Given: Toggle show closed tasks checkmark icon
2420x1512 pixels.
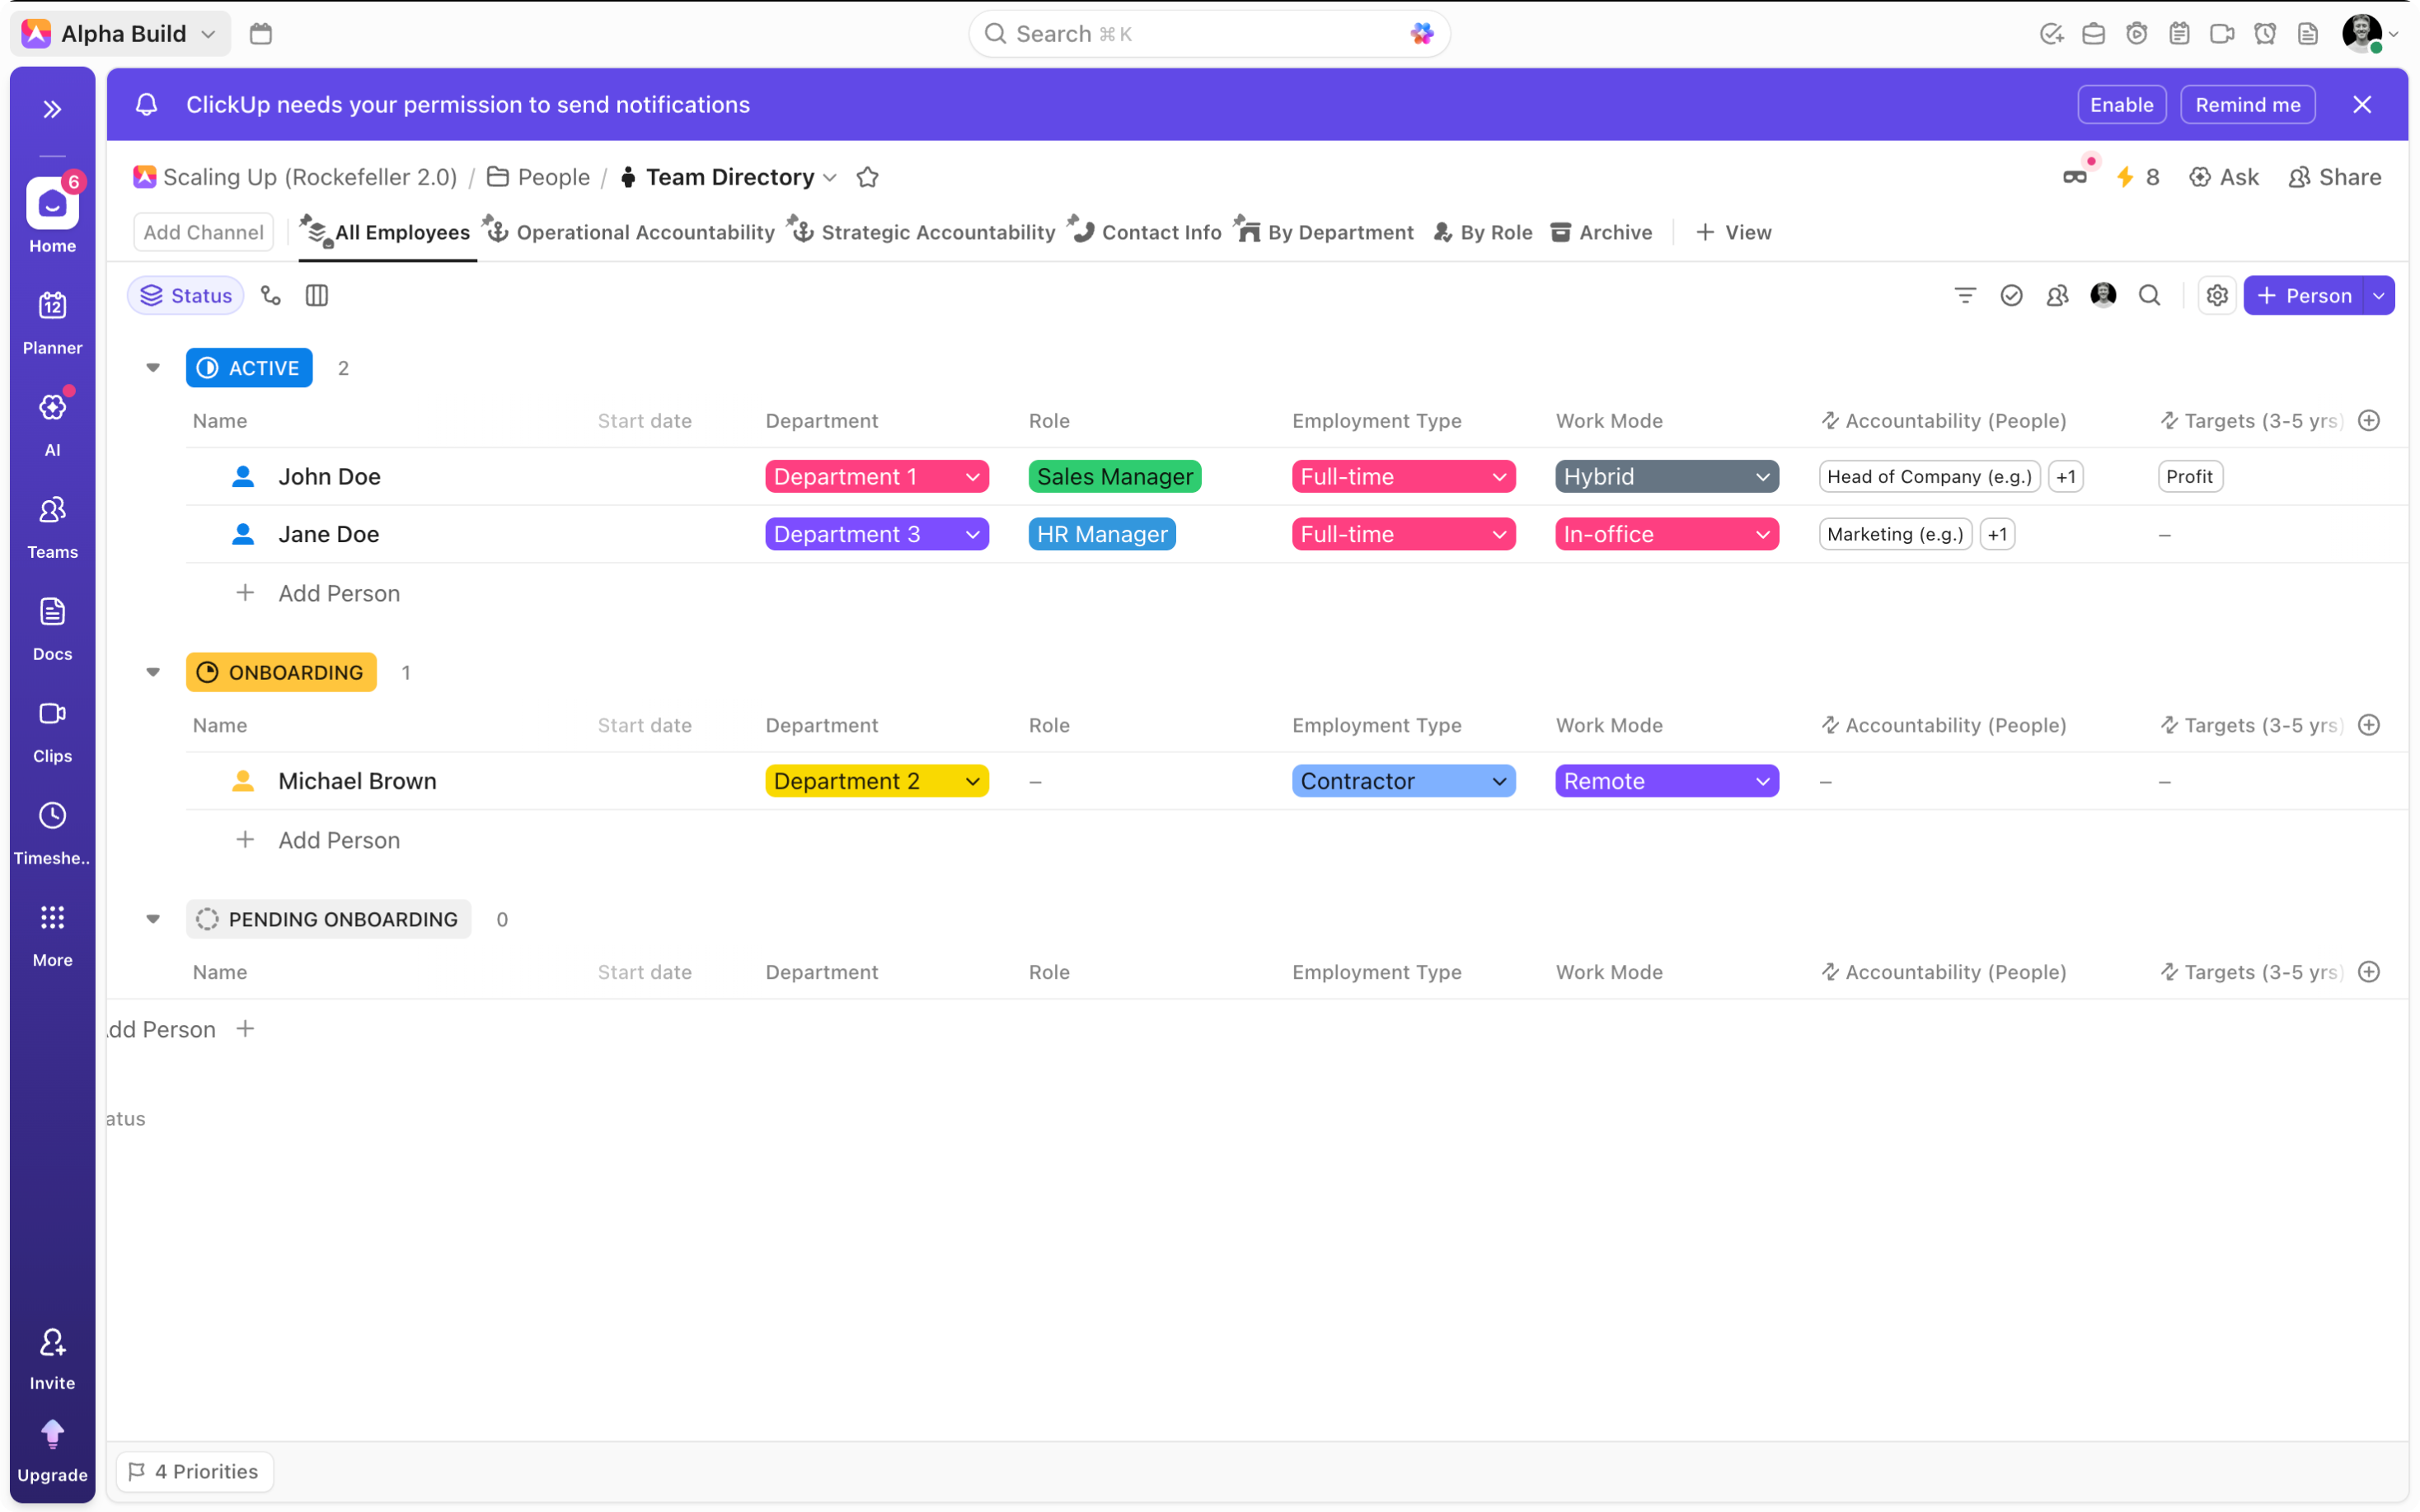Looking at the screenshot, I should click(x=2011, y=296).
